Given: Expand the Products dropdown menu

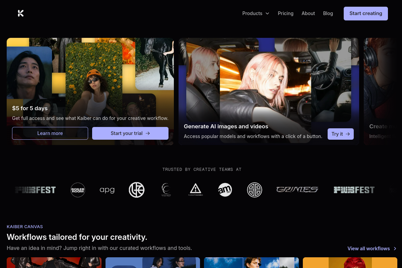Looking at the screenshot, I should click(x=256, y=13).
